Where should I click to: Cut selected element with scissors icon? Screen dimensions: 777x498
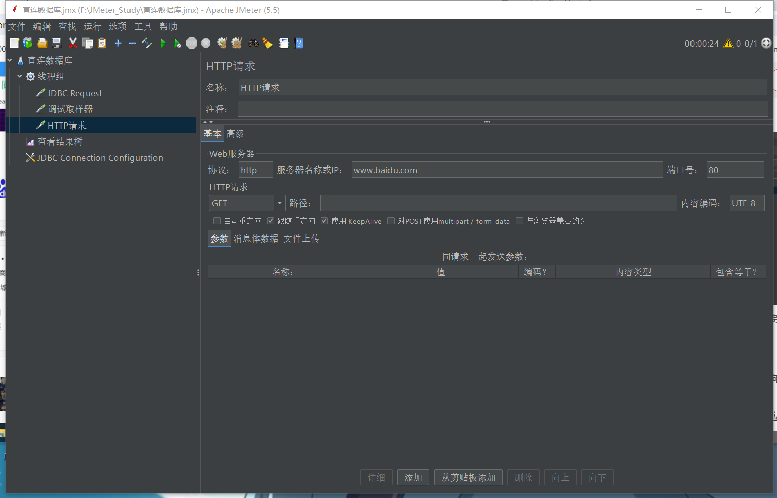(73, 44)
